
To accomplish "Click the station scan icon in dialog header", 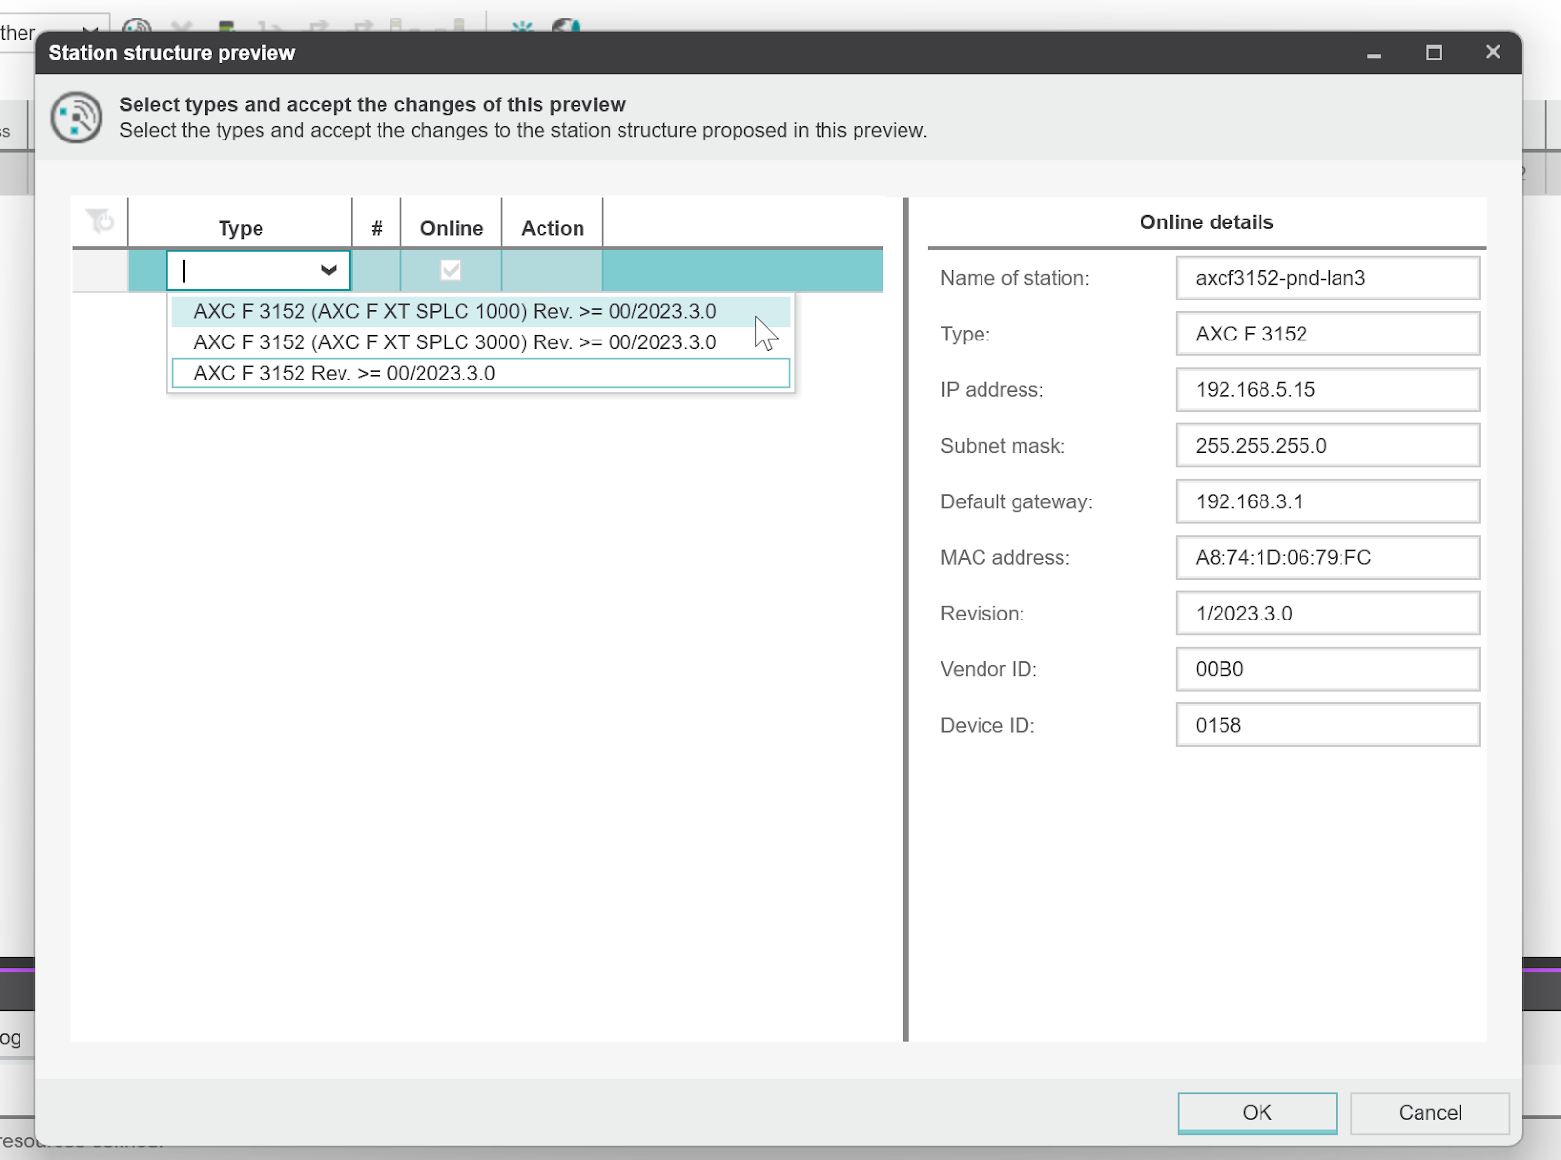I will click(76, 118).
